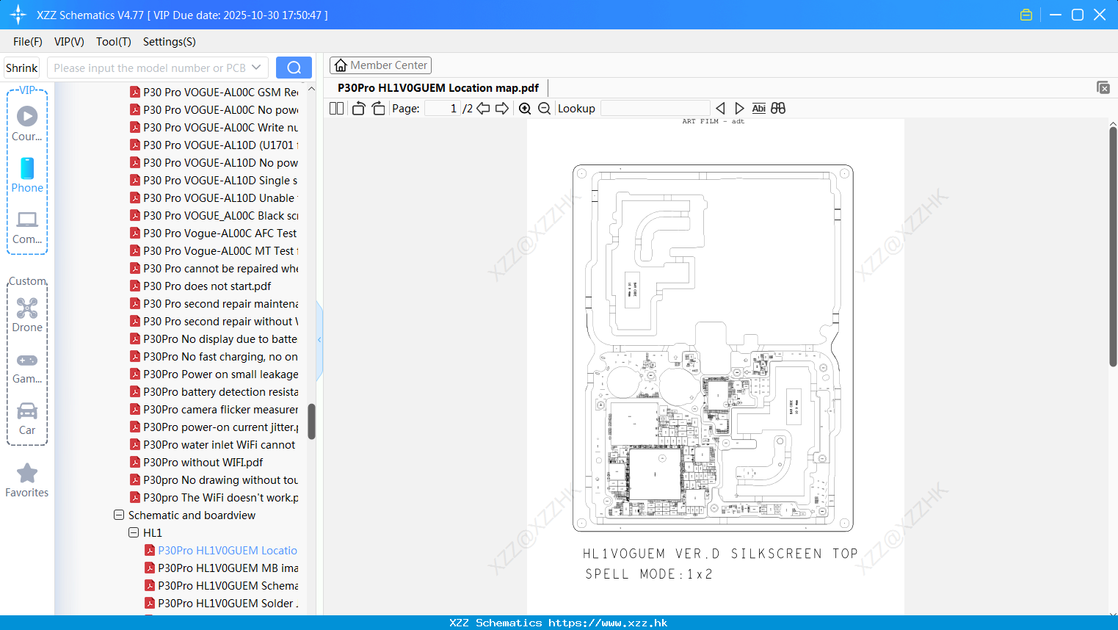Image resolution: width=1118 pixels, height=630 pixels.
Task: Open the Car category
Action: tap(27, 419)
